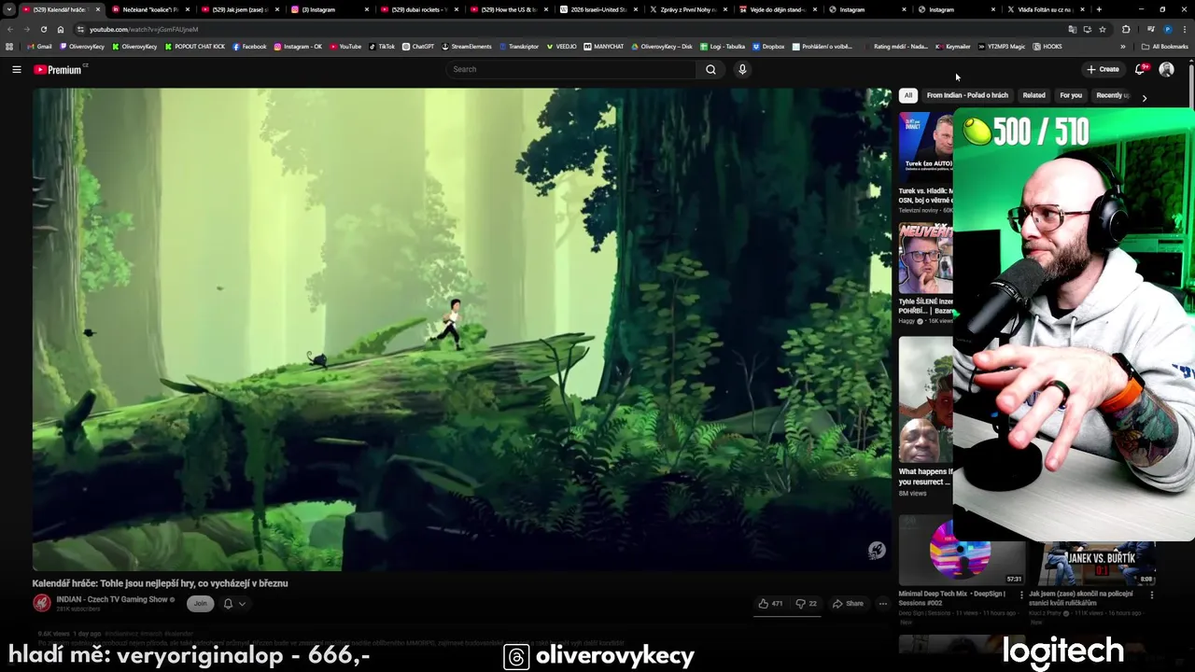Open the Gmail bookmark

pos(39,47)
